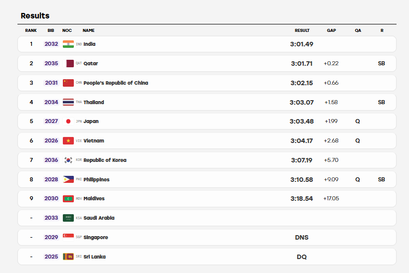
Task: Click Japan's Q qualification mark
Action: pos(358,122)
